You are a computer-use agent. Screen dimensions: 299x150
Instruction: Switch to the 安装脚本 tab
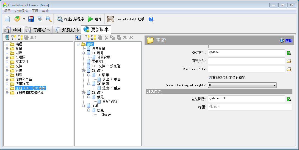(x=38, y=30)
